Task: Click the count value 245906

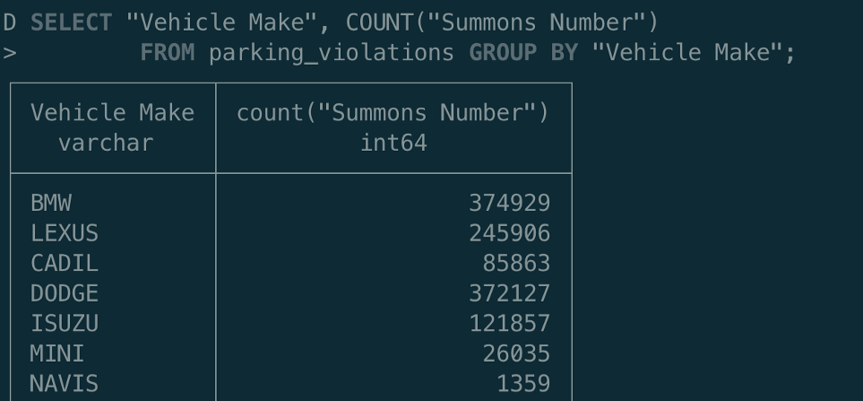Action: (x=510, y=233)
